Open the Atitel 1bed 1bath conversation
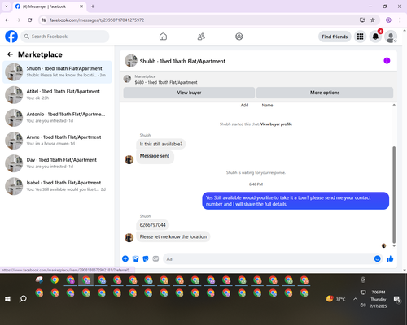This screenshot has height=325, width=407. [57, 95]
